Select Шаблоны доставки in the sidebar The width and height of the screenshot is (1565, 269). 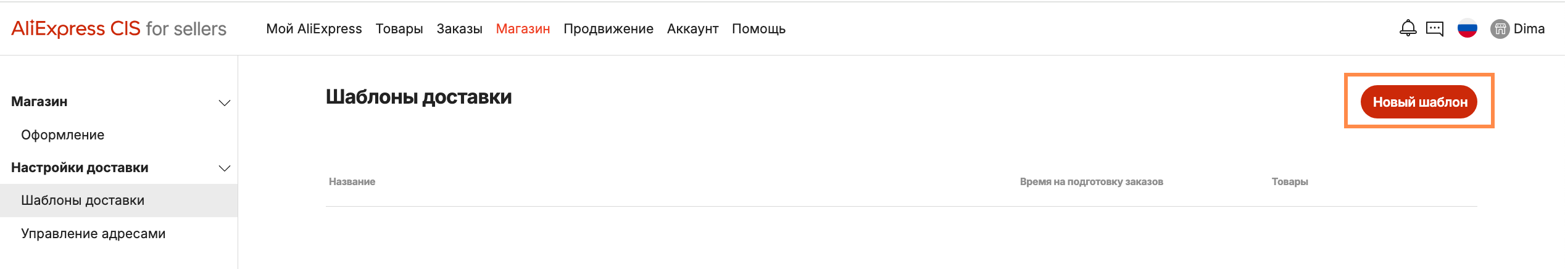pos(83,201)
